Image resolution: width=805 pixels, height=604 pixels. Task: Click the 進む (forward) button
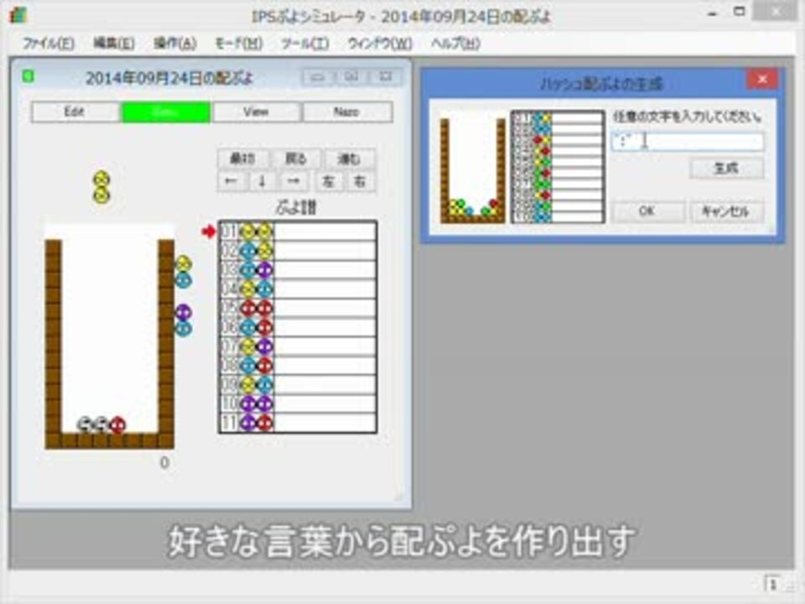click(349, 159)
